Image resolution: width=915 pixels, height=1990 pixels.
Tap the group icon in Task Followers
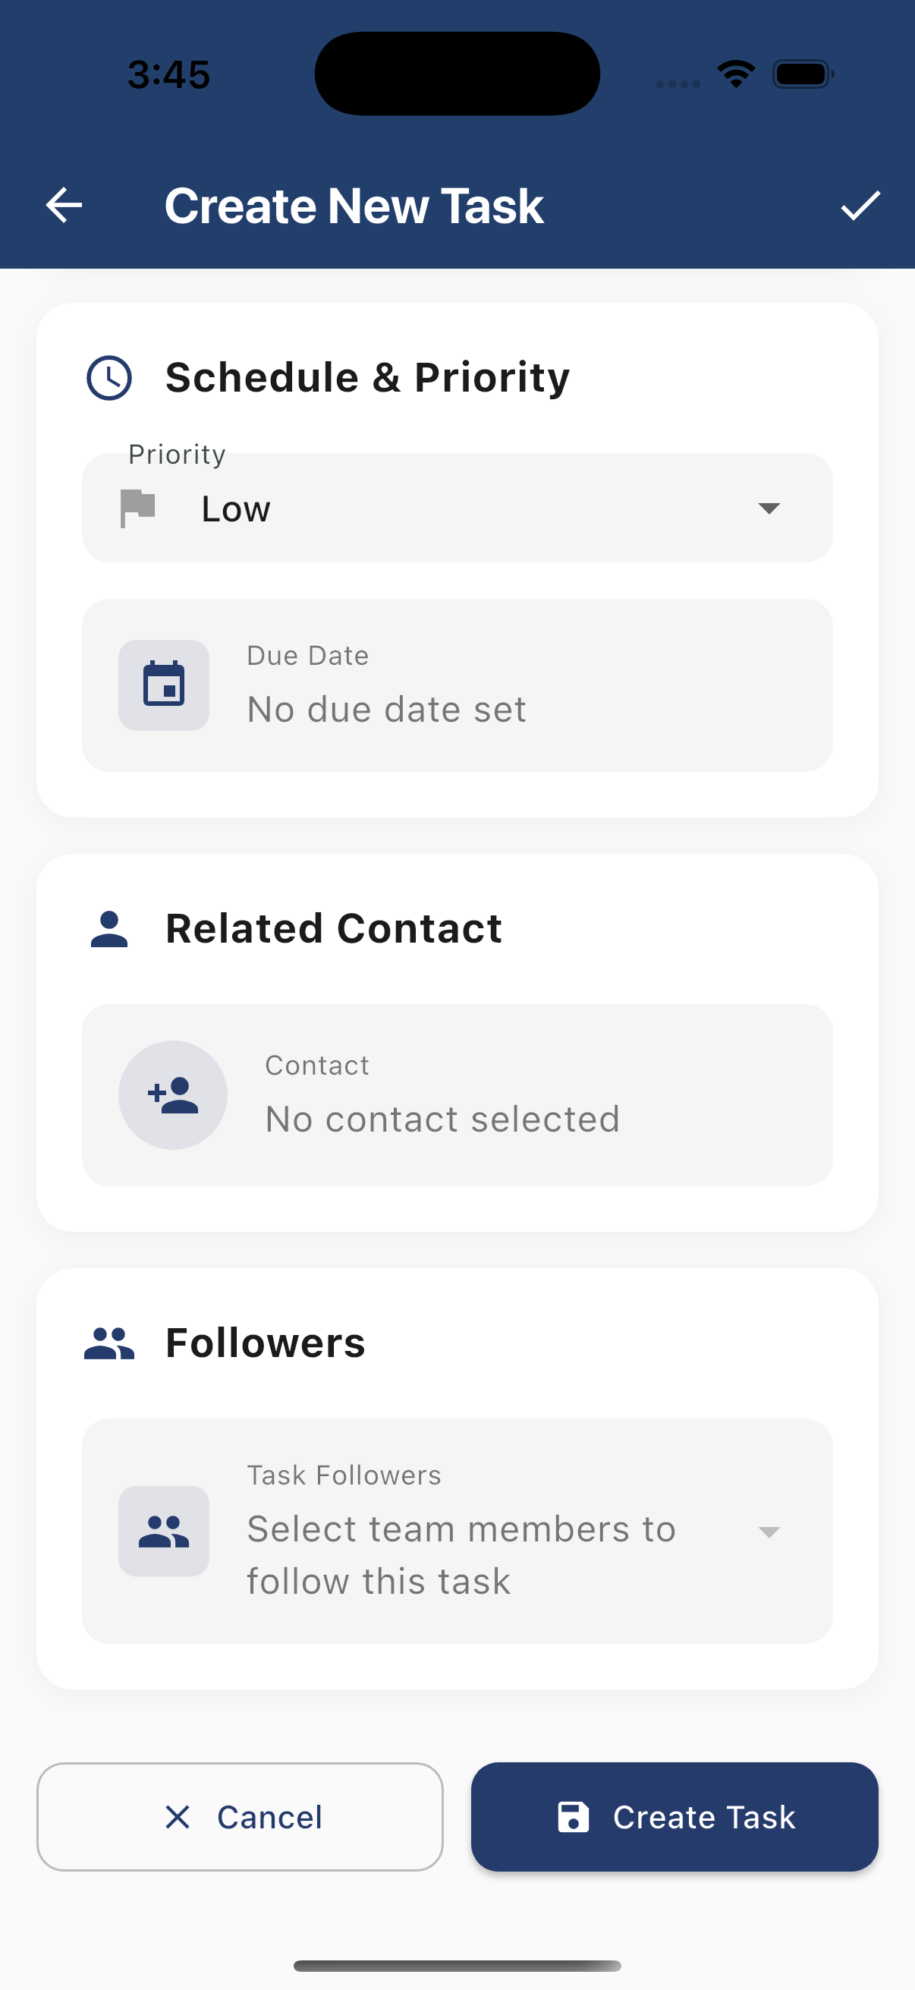(164, 1530)
